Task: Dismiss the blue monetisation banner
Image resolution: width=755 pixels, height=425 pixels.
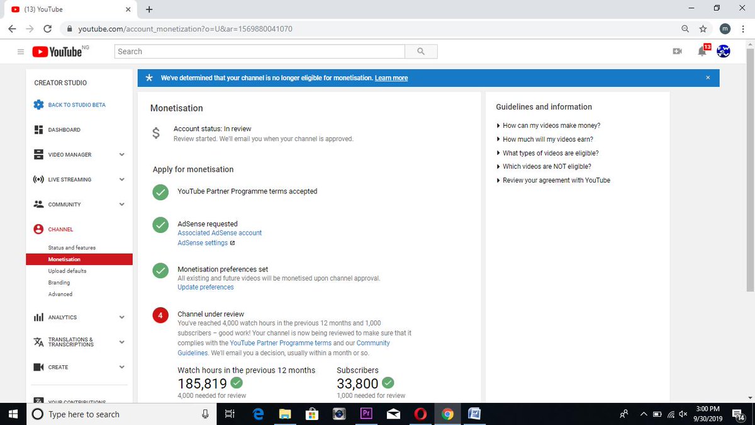Action: [x=708, y=77]
